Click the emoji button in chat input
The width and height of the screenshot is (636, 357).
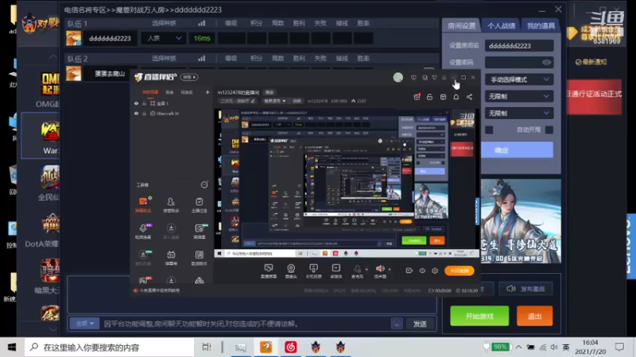click(x=397, y=324)
